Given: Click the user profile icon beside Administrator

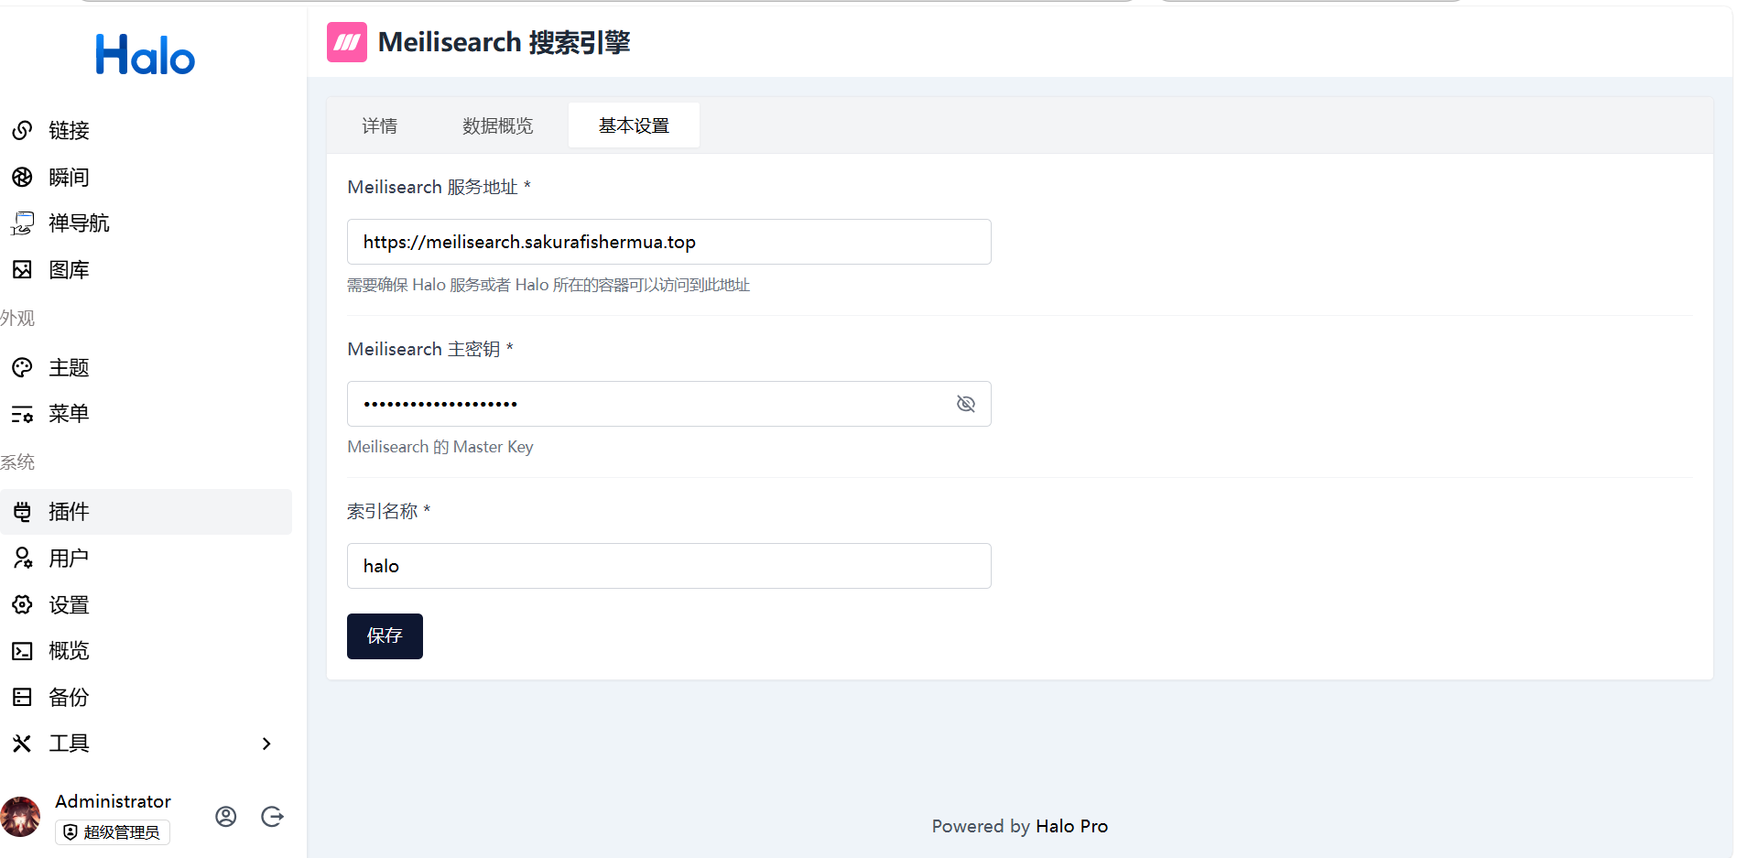Looking at the screenshot, I should pyautogui.click(x=226, y=817).
